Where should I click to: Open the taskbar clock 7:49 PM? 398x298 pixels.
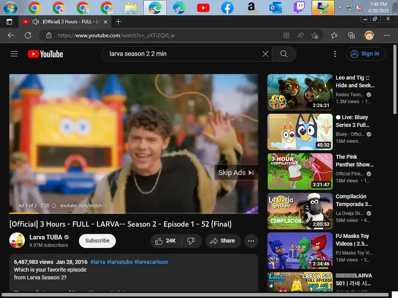378,7
